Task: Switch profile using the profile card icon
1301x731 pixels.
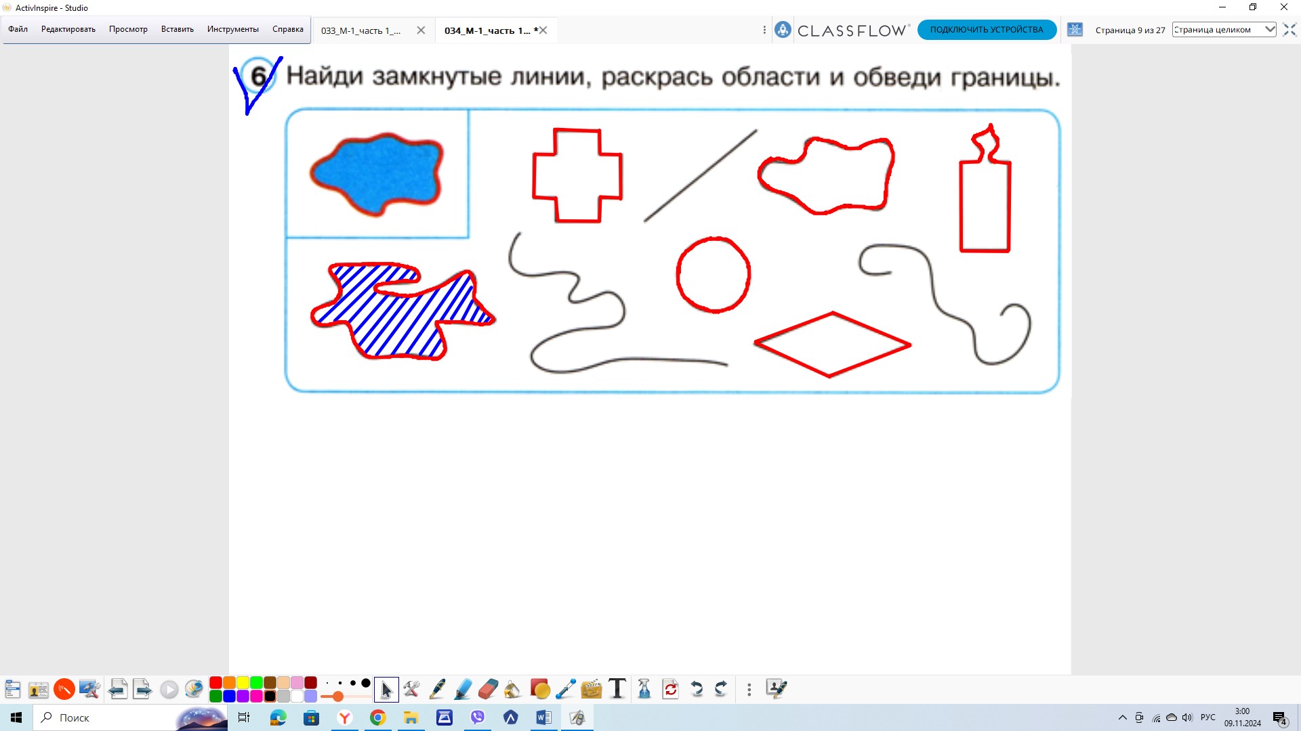Action: (39, 689)
